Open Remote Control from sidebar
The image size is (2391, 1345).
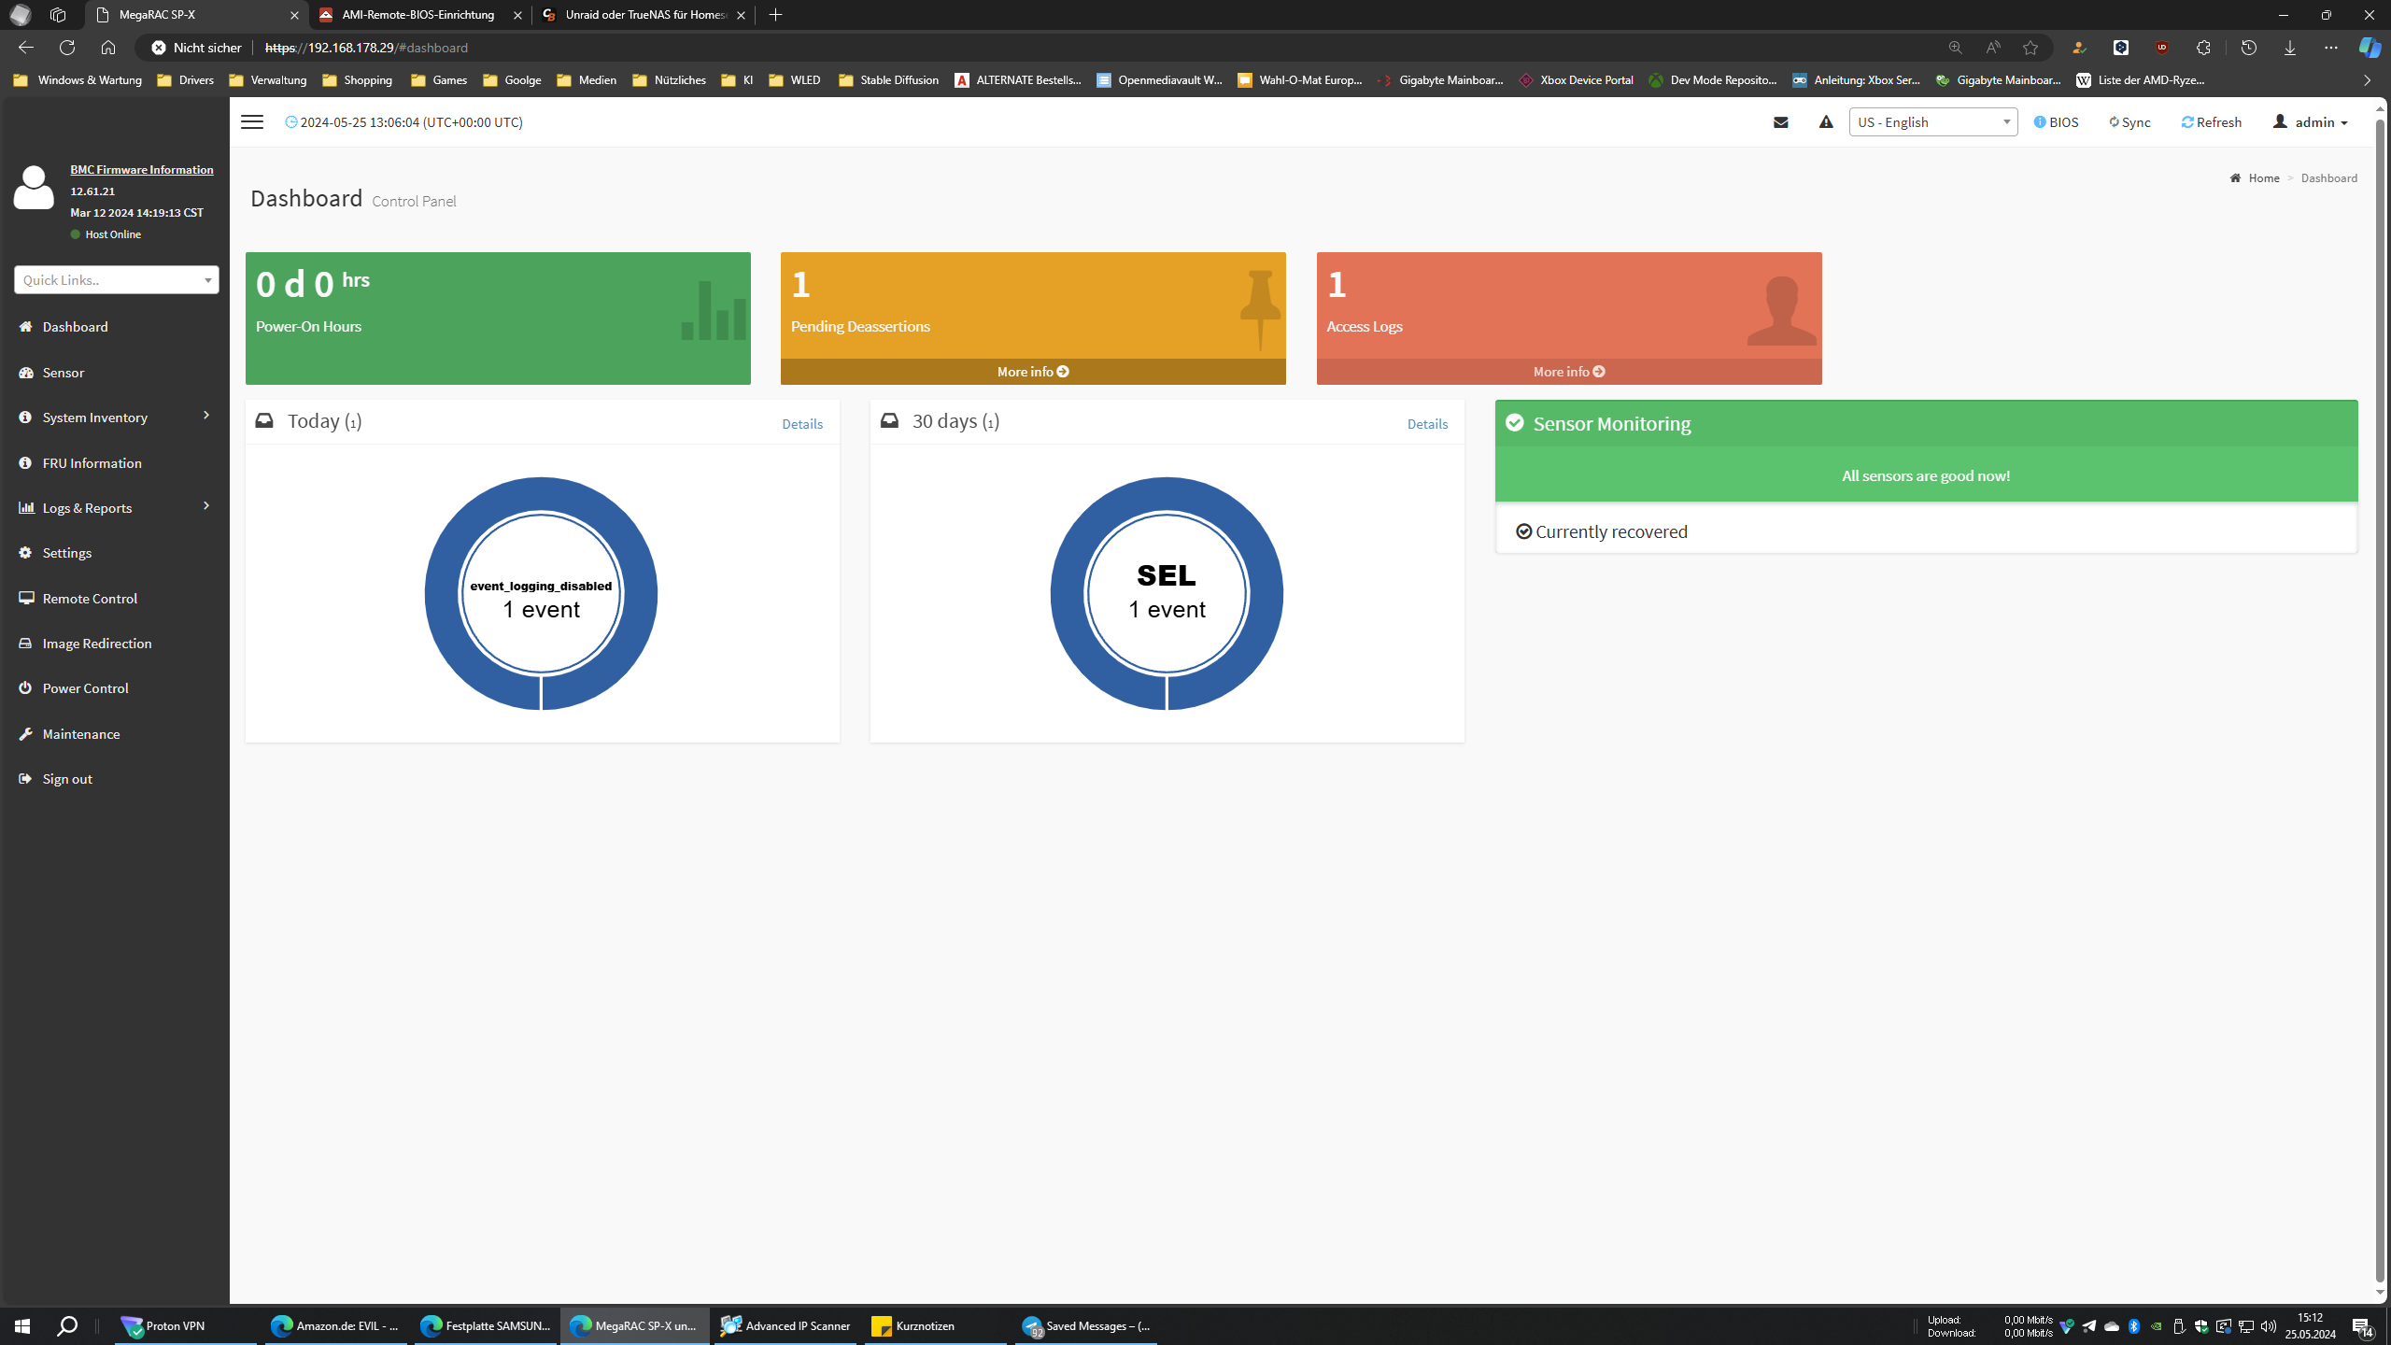point(90,599)
